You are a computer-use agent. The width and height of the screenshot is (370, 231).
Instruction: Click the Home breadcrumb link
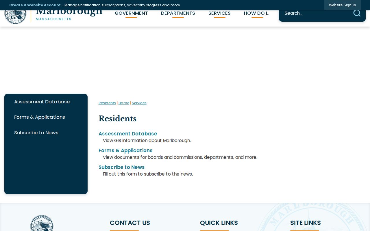124,103
